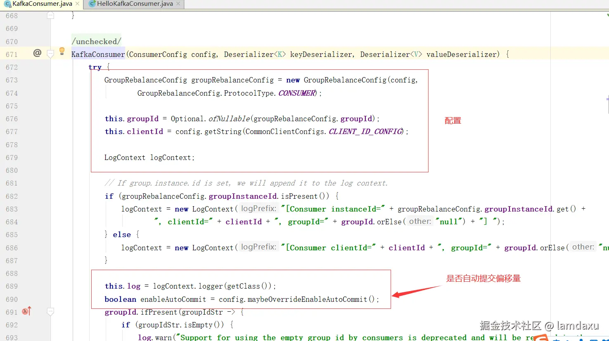Collapse the constructor fold marker on line 671
Viewport: 609px width, 341px height.
pyautogui.click(x=50, y=54)
